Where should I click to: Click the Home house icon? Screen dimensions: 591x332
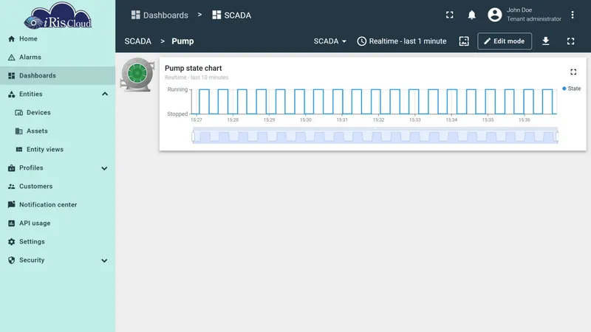11,39
